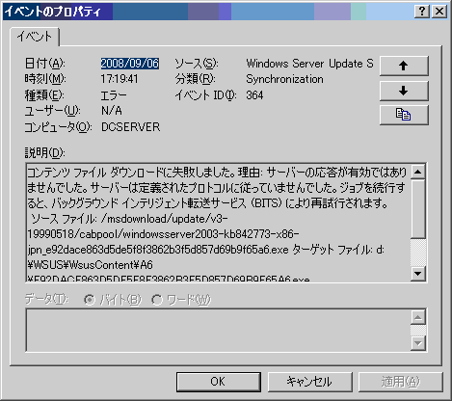Copy event details to clipboard icon
This screenshot has width=452, height=401.
click(404, 115)
